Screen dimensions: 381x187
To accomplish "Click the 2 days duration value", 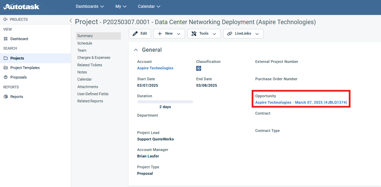I will [165, 107].
